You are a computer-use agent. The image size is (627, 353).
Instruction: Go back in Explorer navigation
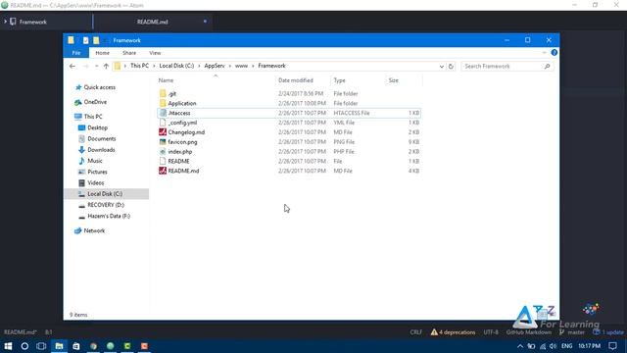[x=72, y=66]
